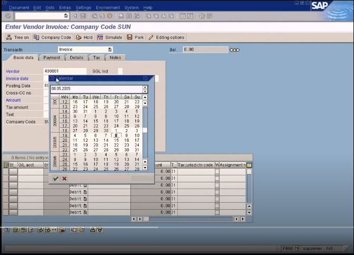This screenshot has width=354, height=255.
Task: Select highlighted date 8 in week 19 row
Action: point(116,135)
